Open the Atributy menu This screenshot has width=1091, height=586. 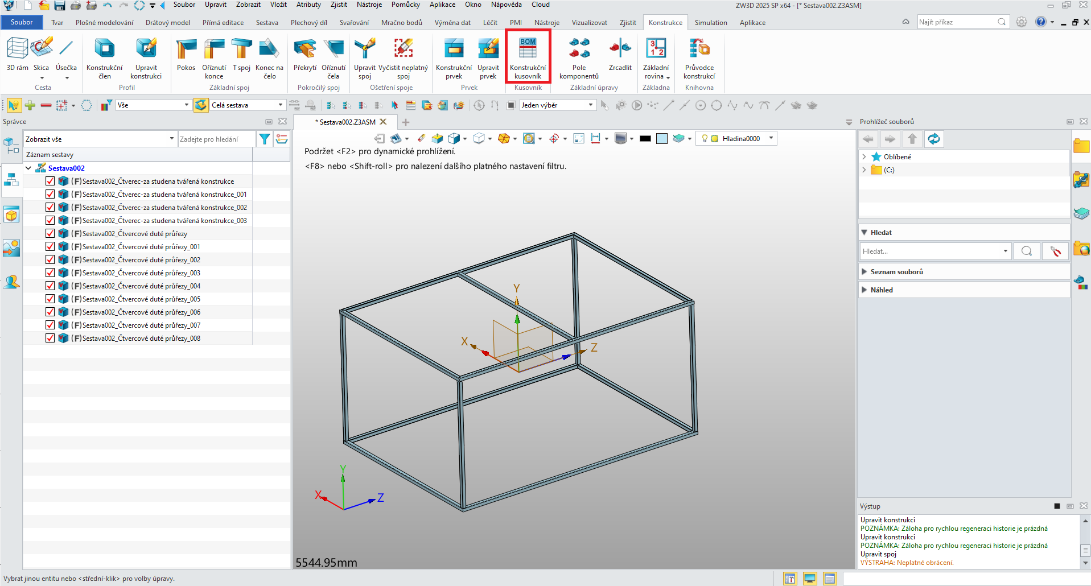click(308, 5)
